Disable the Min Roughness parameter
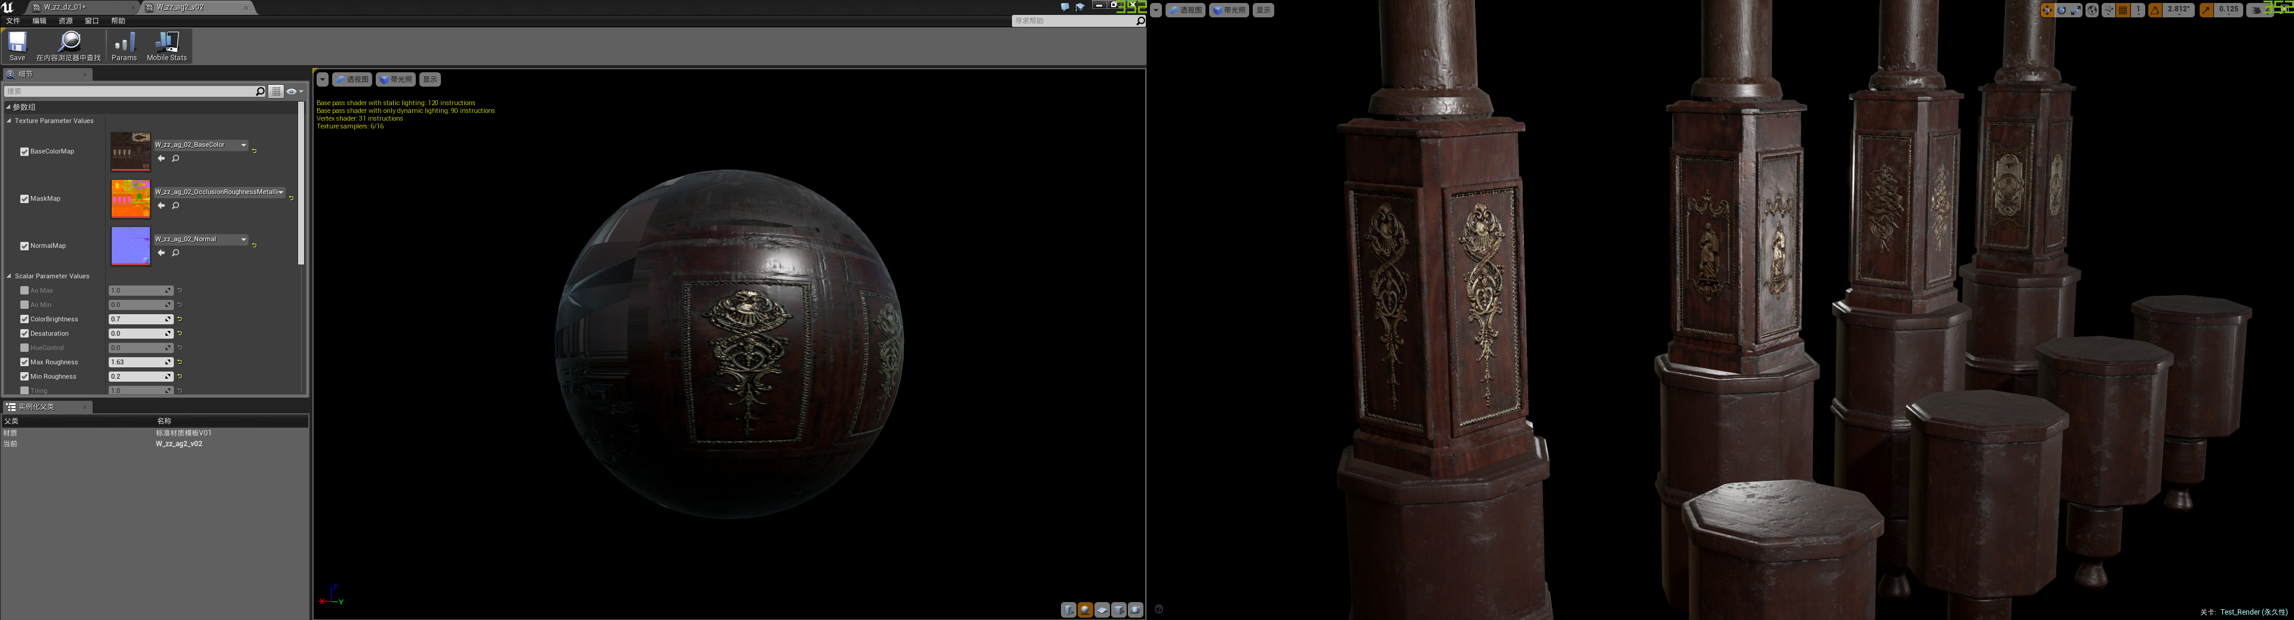The height and width of the screenshot is (620, 2294). pos(24,376)
